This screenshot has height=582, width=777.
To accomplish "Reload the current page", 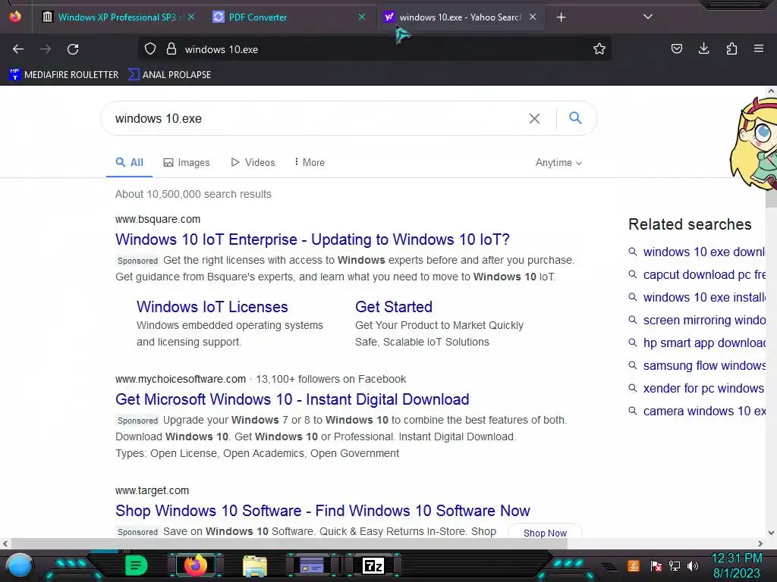I will pos(73,49).
